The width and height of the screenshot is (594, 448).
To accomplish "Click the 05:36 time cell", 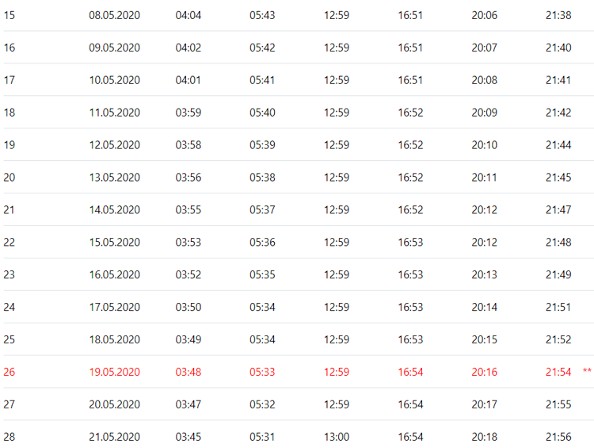I will [x=262, y=243].
